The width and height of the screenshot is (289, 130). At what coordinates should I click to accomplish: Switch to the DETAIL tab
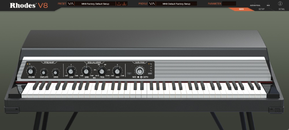point(281,9)
